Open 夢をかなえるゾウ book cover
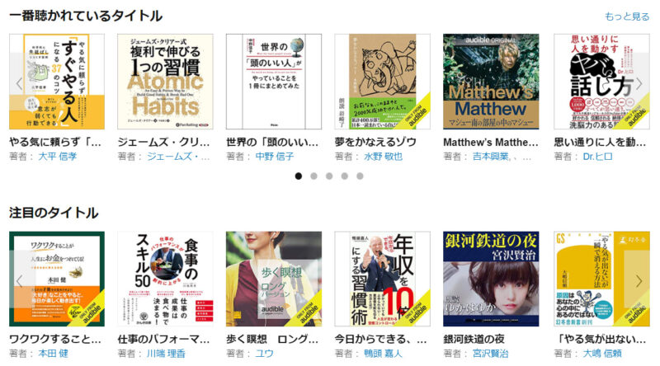 coord(382,82)
